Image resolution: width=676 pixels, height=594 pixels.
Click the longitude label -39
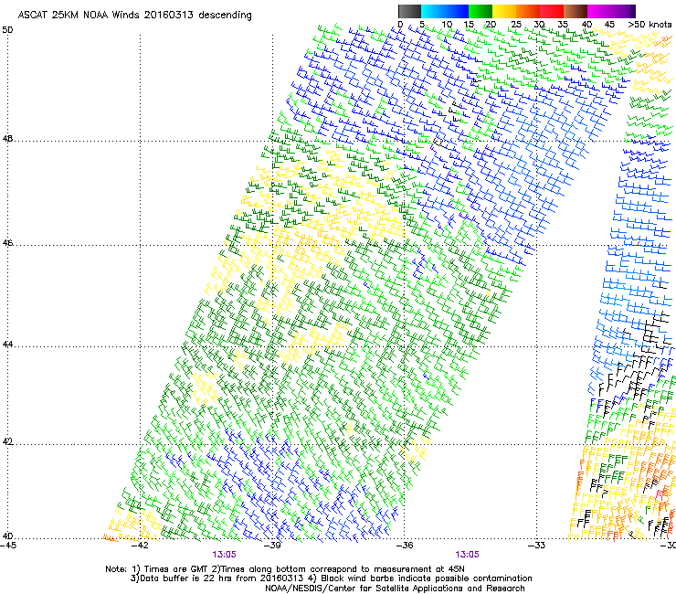tap(272, 546)
